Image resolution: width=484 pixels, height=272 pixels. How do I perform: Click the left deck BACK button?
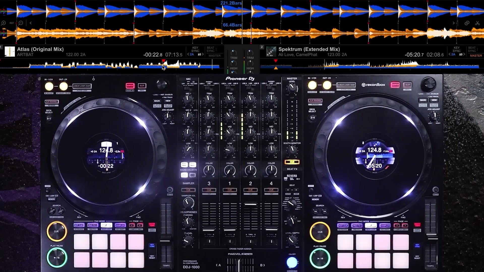(x=157, y=101)
